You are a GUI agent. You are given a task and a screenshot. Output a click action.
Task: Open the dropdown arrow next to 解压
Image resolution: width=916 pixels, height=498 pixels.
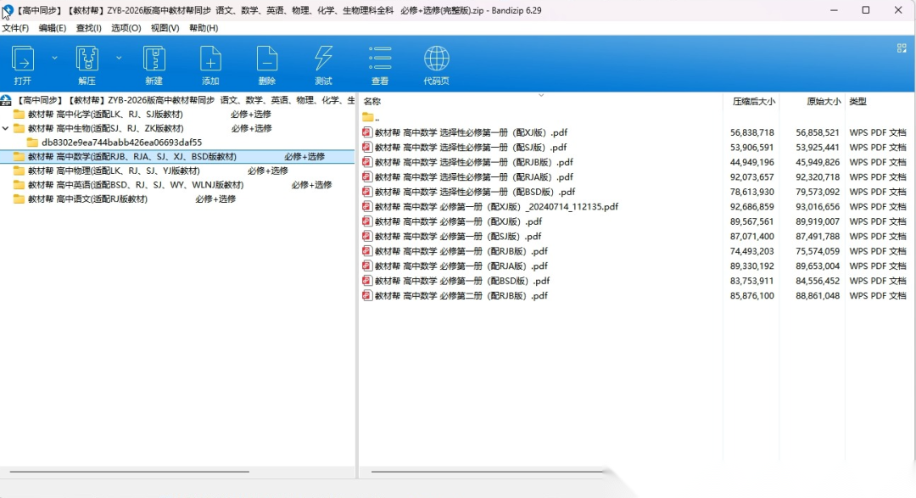(x=119, y=58)
